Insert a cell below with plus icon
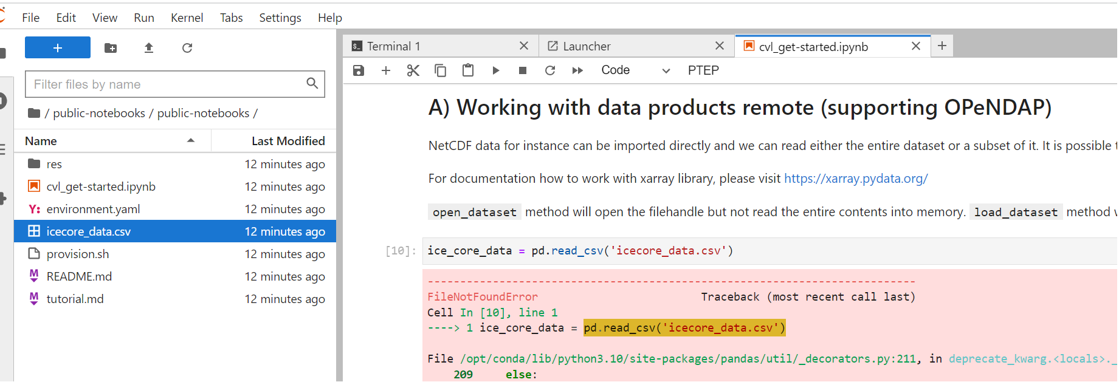The image size is (1119, 382). pyautogui.click(x=386, y=70)
